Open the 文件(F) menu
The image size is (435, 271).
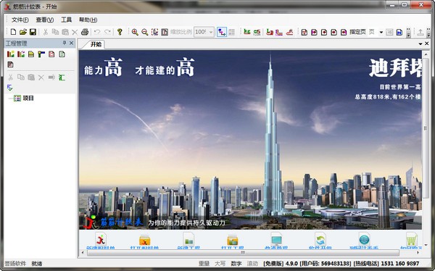click(20, 20)
